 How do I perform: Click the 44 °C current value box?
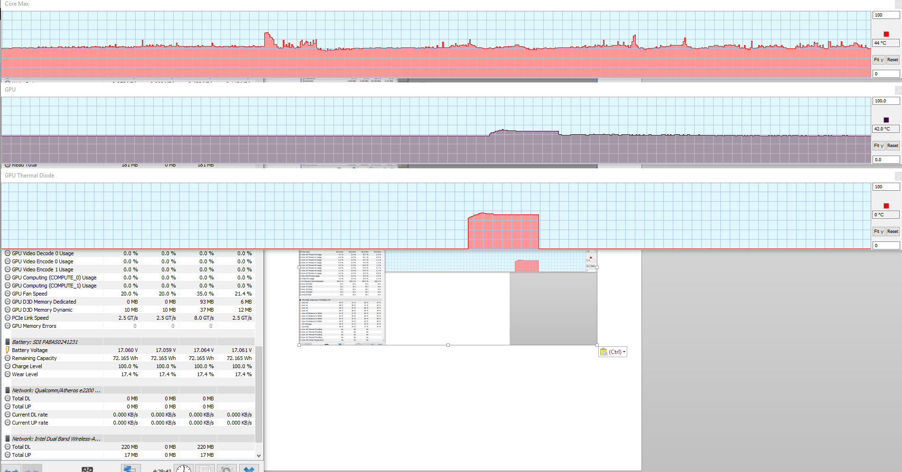pyautogui.click(x=886, y=43)
